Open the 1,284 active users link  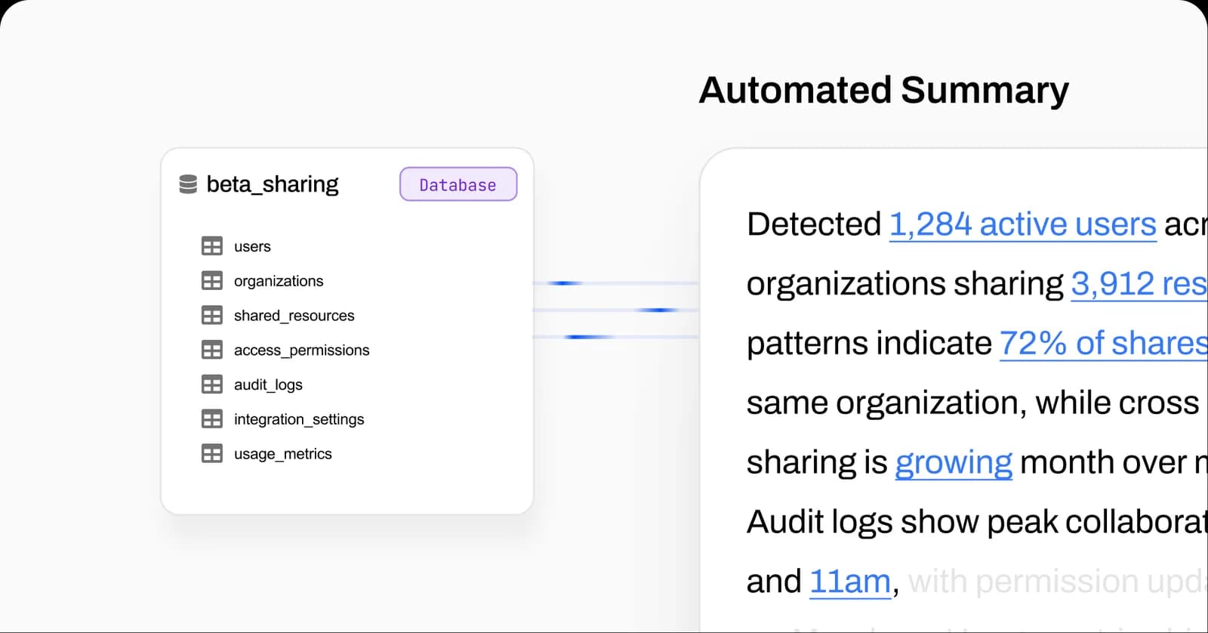[x=1022, y=224]
